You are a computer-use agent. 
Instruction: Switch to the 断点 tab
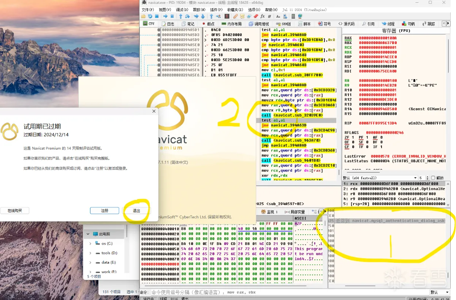[x=208, y=24]
